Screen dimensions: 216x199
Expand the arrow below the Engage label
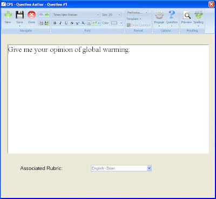[x=159, y=26]
